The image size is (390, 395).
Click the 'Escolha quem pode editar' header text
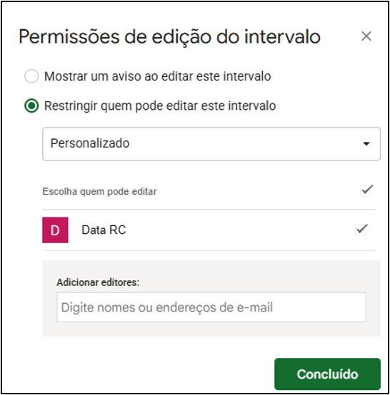(99, 192)
